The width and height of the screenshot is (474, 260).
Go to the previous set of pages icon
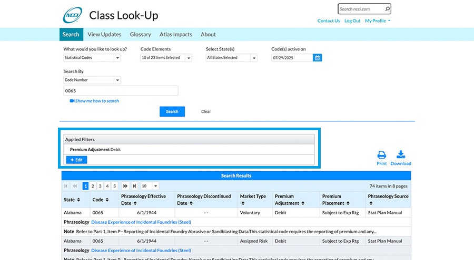point(75,186)
